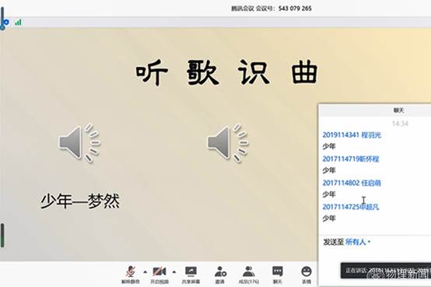This screenshot has height=287, width=431.
Task: Open the emoji reactions icon
Action: pyautogui.click(x=307, y=275)
